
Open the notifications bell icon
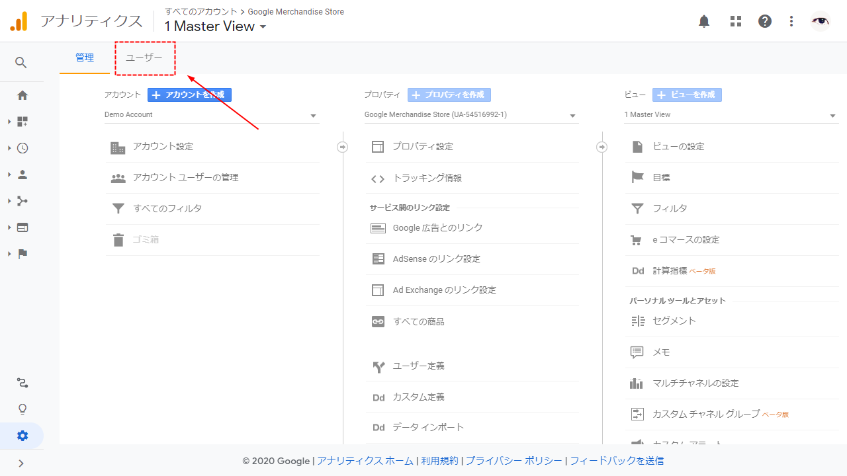(704, 21)
